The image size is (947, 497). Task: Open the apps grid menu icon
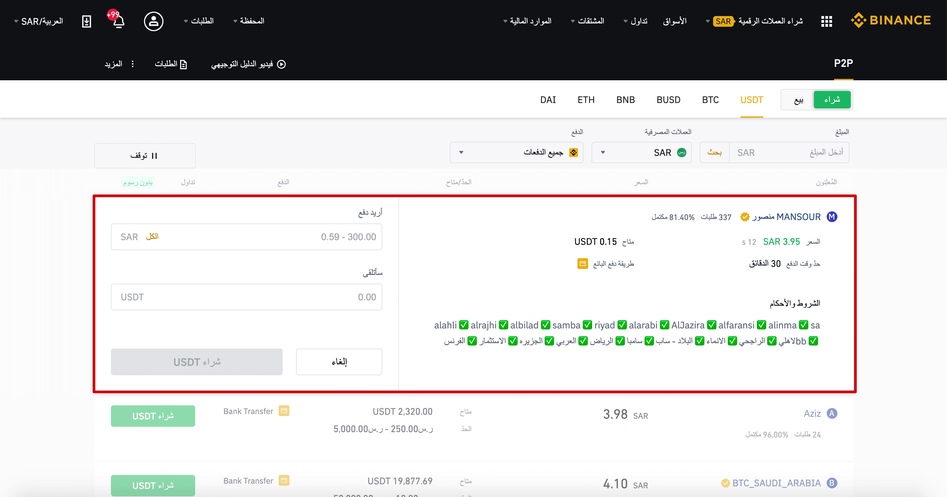pos(826,21)
